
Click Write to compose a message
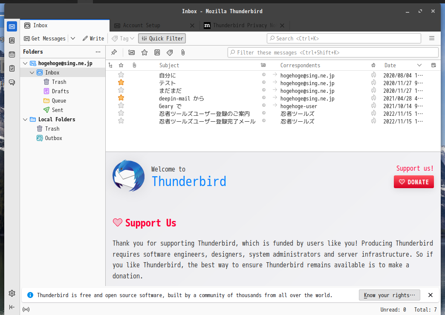pyautogui.click(x=93, y=38)
